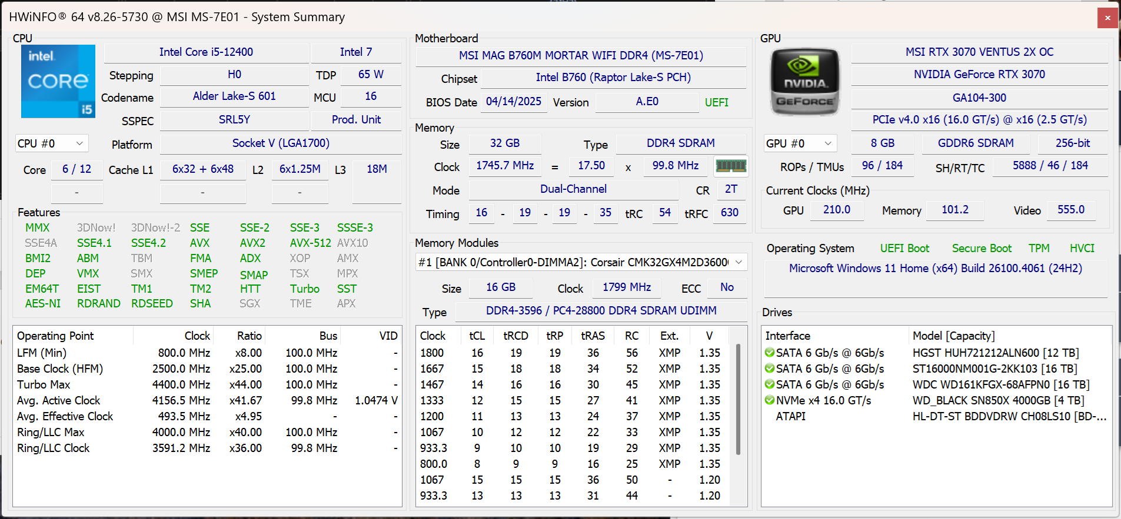
Task: Click the 32 GB memory size value
Action: [x=504, y=143]
